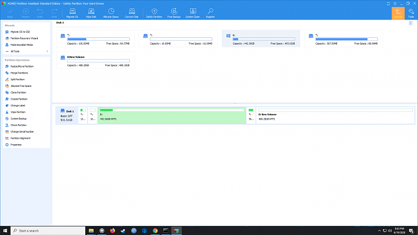Image resolution: width=418 pixels, height=235 pixels.
Task: Open File Explorer from taskbar
Action: click(x=91, y=231)
